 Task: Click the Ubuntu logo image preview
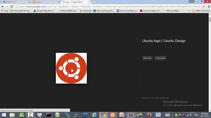click(71, 68)
